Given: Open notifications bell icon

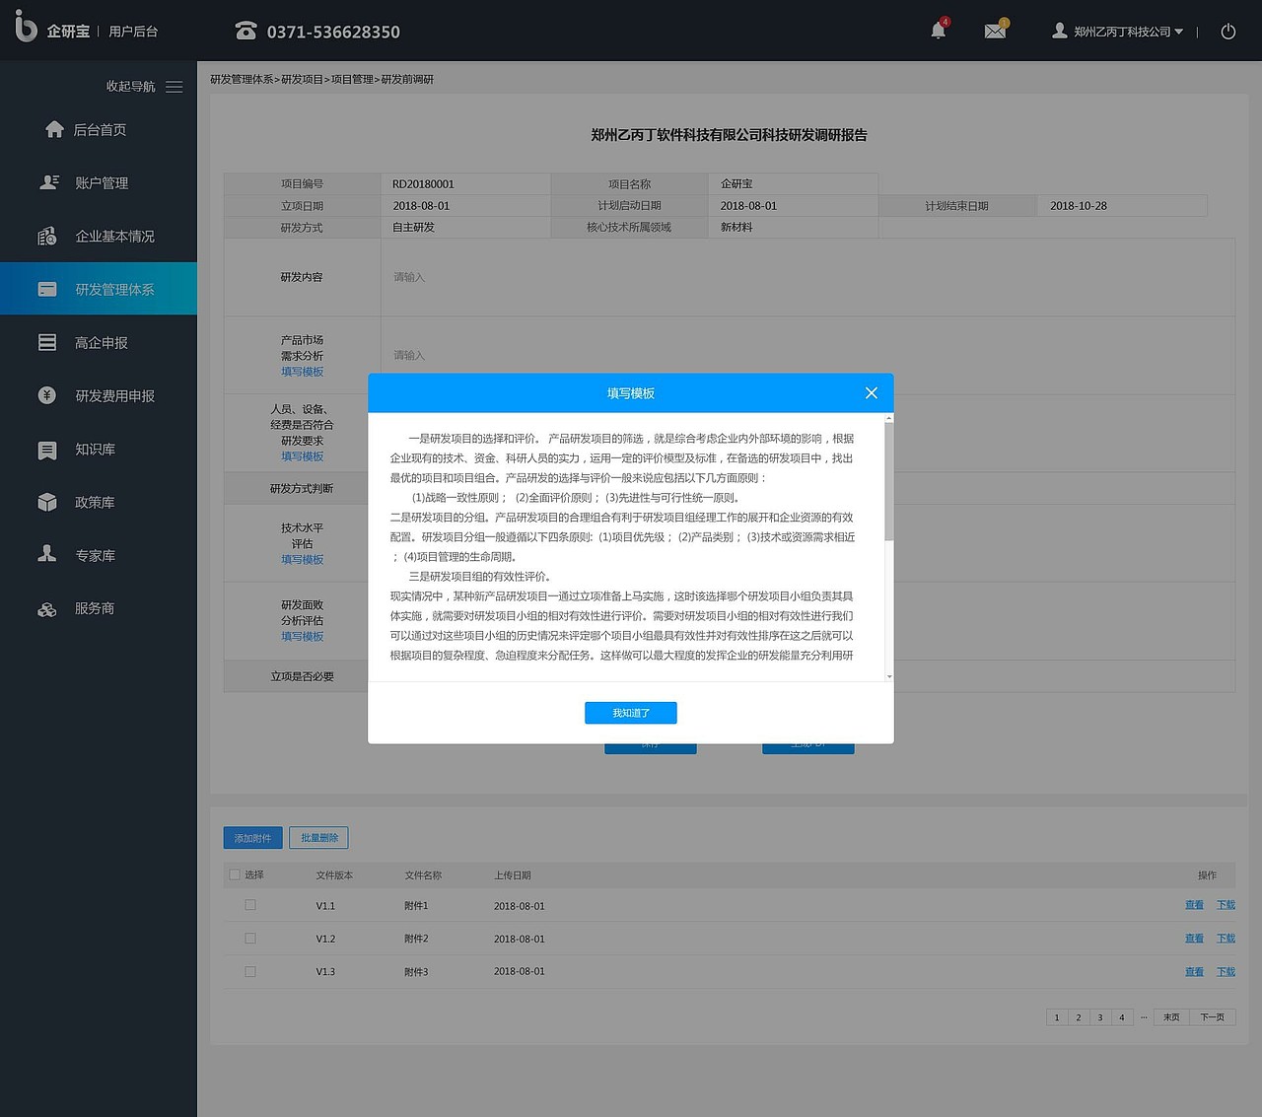Looking at the screenshot, I should coord(939,30).
